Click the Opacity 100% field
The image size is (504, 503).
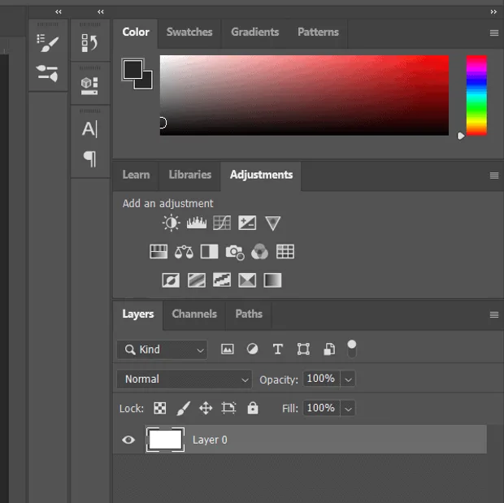(321, 379)
